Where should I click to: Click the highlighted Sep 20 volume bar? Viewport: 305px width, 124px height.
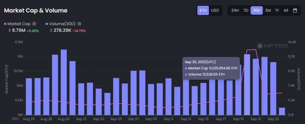[247, 85]
